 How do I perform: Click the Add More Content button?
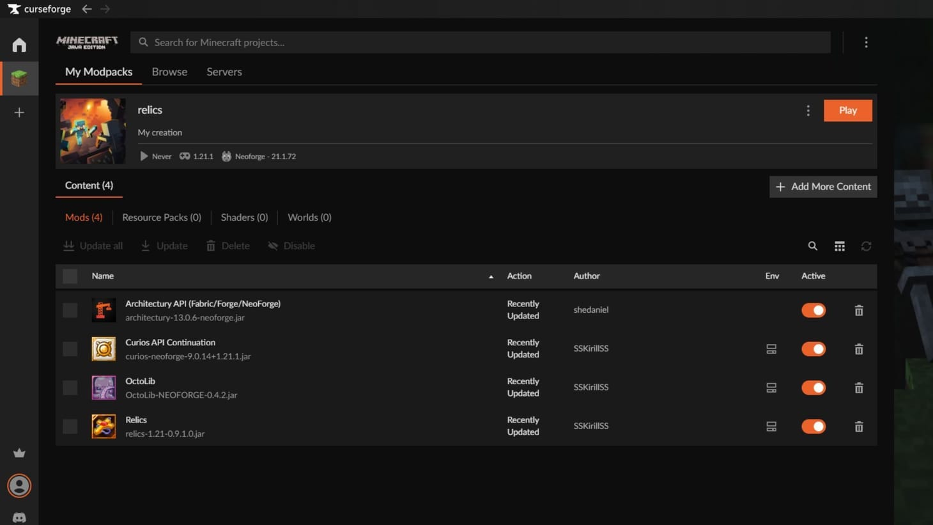(x=823, y=187)
